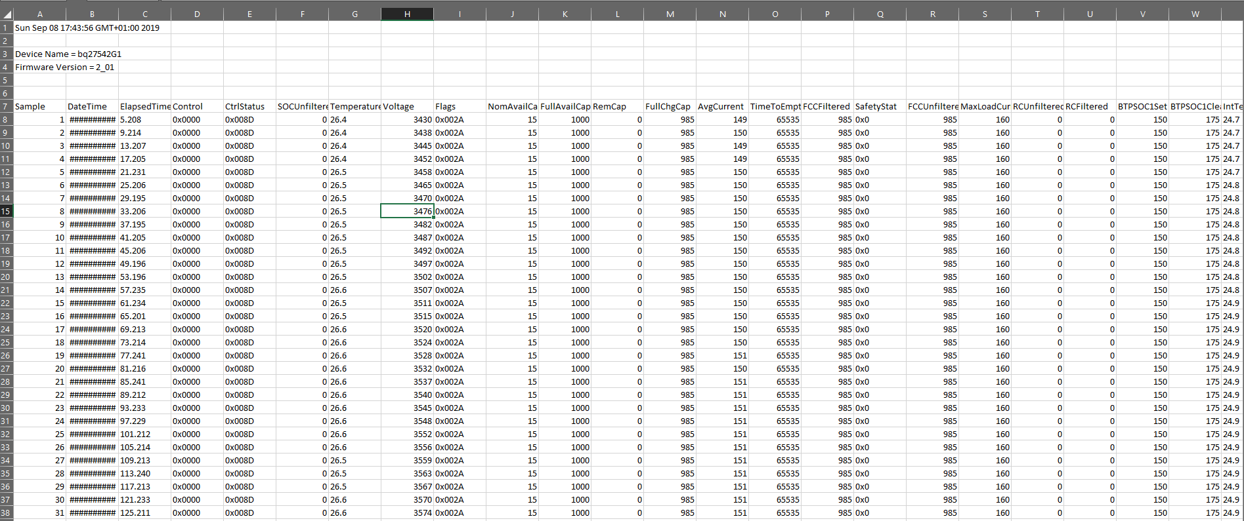Screen dimensions: 1244x521
Task: Click the 'RemCap' header cell
Action: [x=617, y=106]
